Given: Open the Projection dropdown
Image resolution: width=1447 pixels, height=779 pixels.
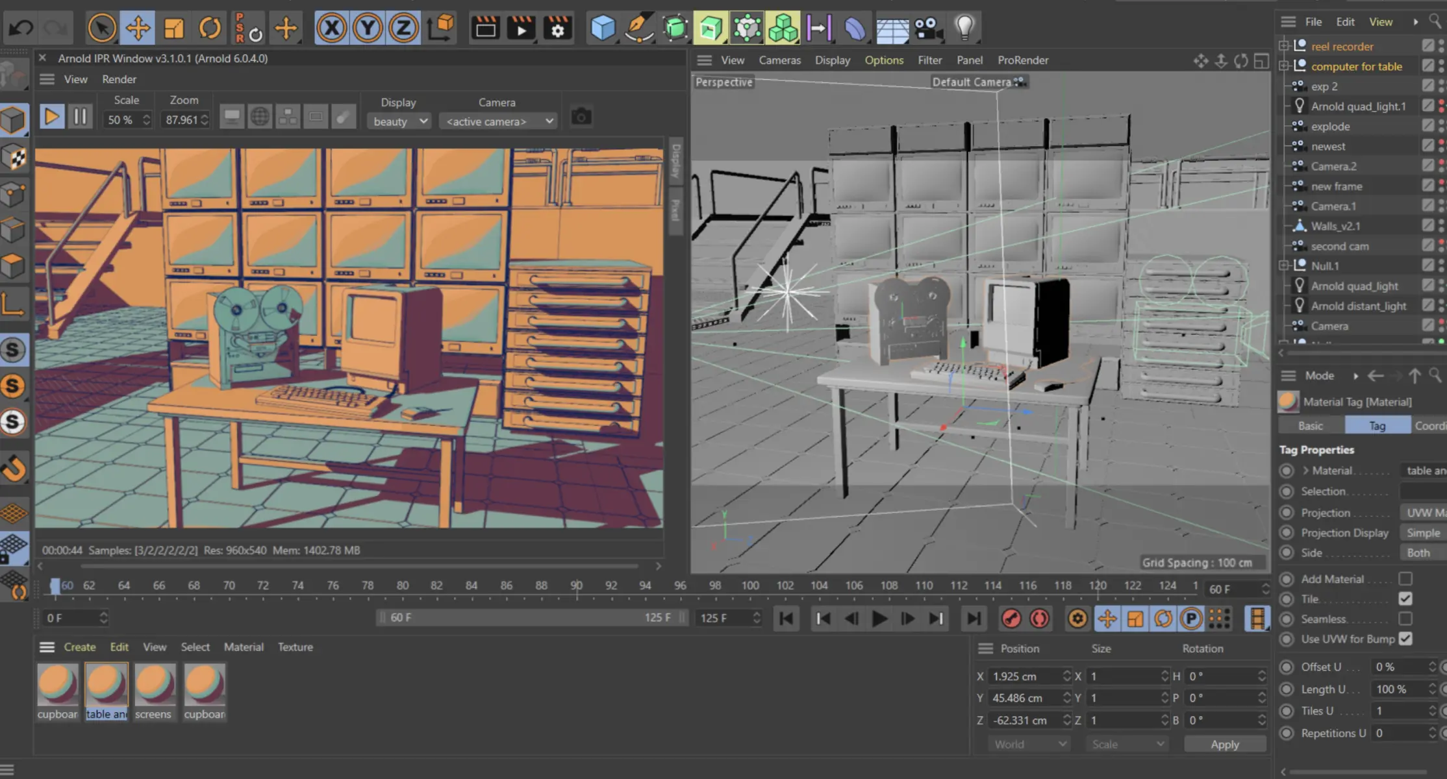Looking at the screenshot, I should click(x=1424, y=513).
